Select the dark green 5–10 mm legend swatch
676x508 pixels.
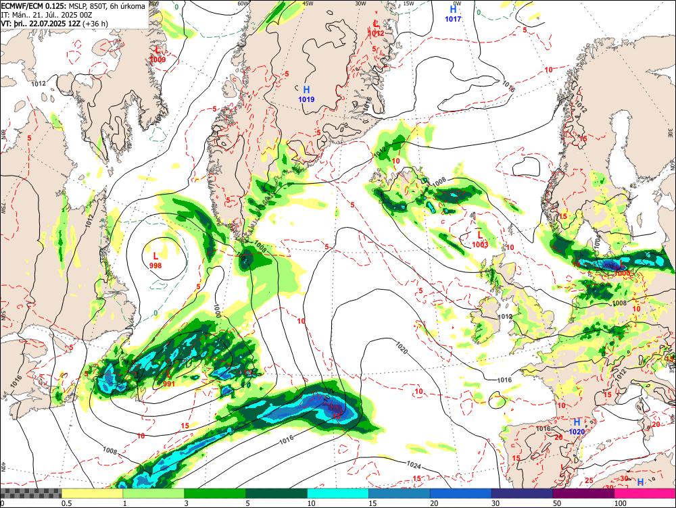click(276, 493)
